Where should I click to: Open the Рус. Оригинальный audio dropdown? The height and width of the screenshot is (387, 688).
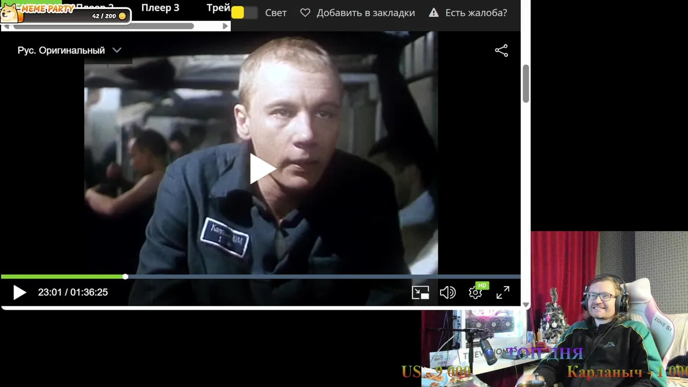tap(69, 50)
